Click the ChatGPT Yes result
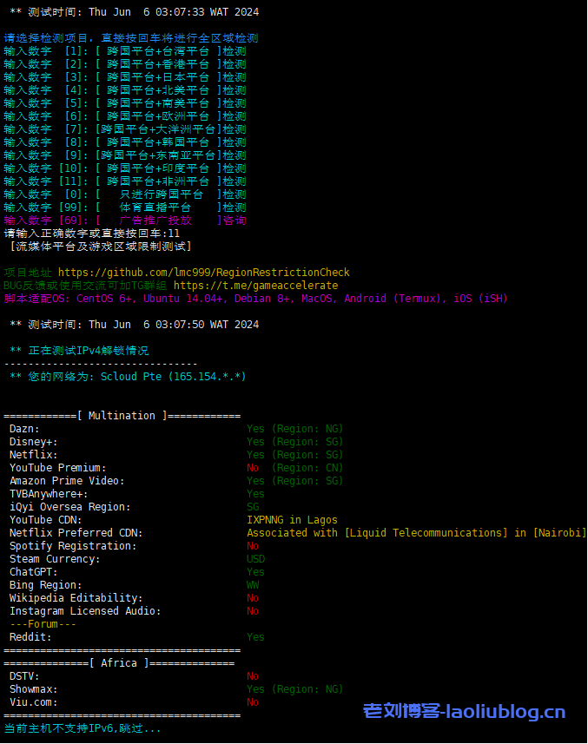The image size is (588, 744). (255, 572)
